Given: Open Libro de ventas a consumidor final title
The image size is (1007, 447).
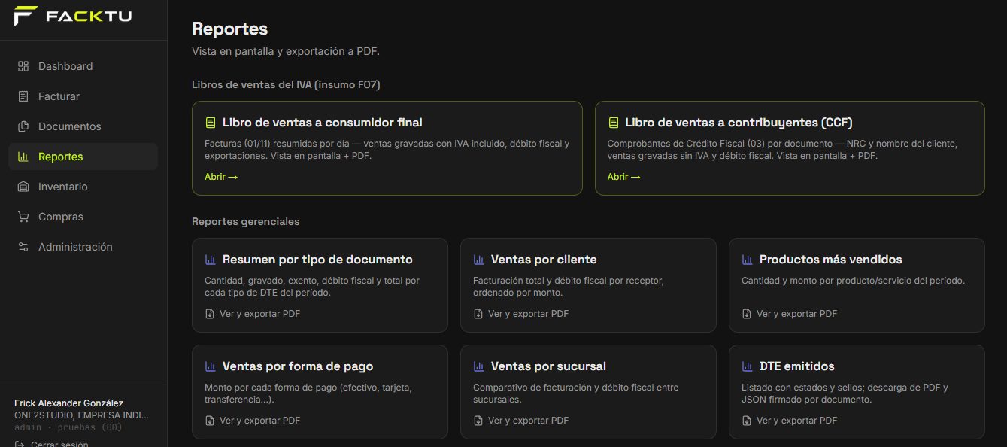Looking at the screenshot, I should [x=323, y=123].
